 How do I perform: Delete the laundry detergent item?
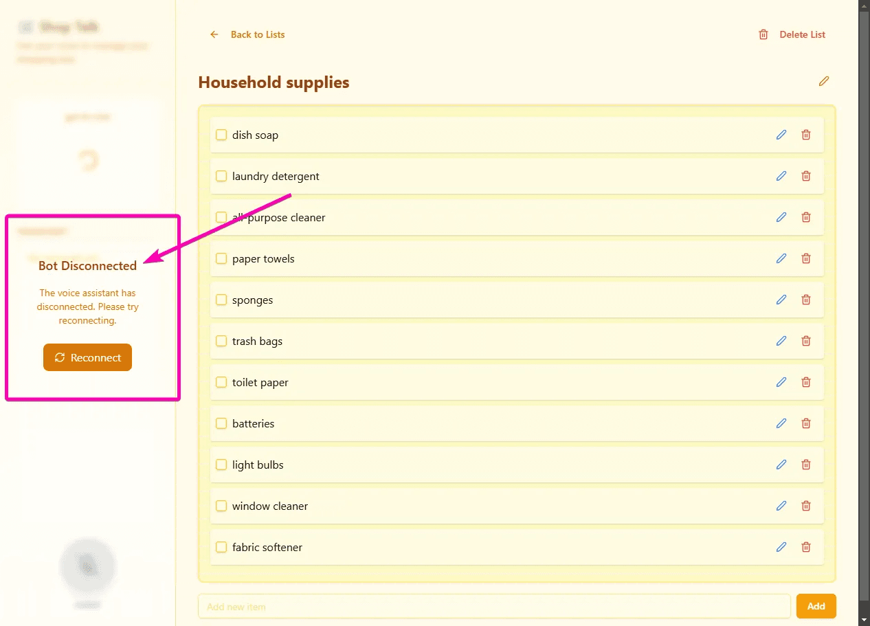point(806,176)
